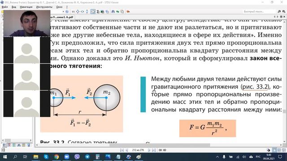This screenshot has width=287, height=161.
Task: Click right arrow of side panel scrollbar
Action: click(30, 140)
